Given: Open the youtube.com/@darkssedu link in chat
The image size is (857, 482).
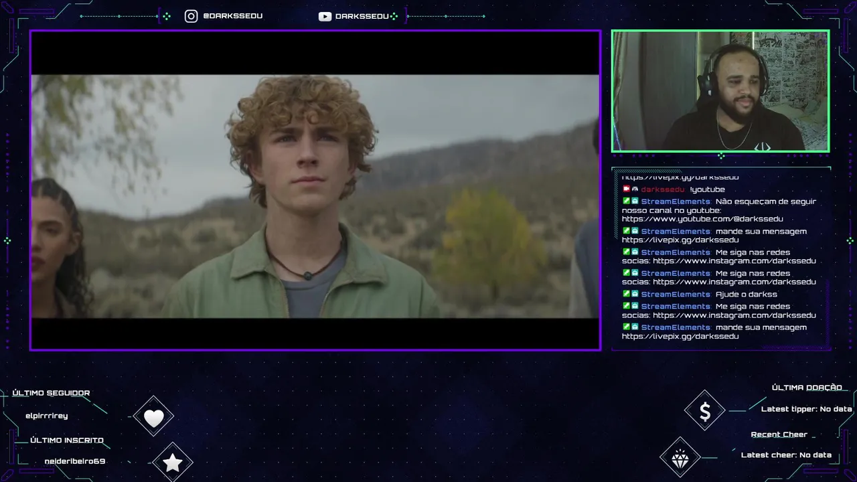Looking at the screenshot, I should [702, 219].
